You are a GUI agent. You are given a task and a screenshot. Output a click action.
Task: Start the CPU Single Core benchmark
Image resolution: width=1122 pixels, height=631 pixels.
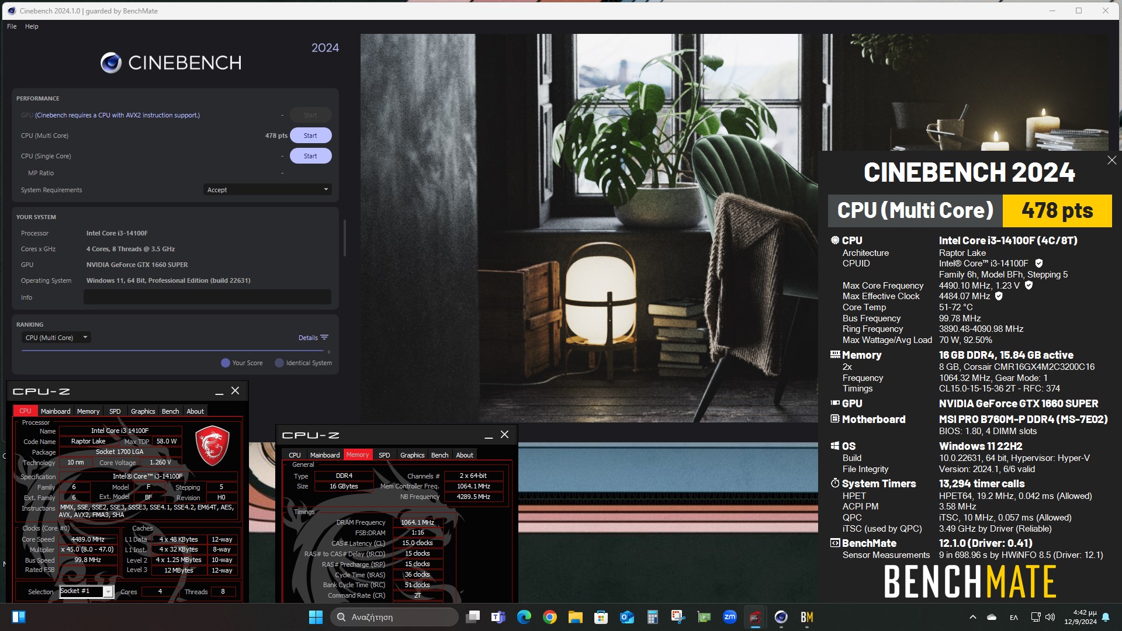pos(310,156)
